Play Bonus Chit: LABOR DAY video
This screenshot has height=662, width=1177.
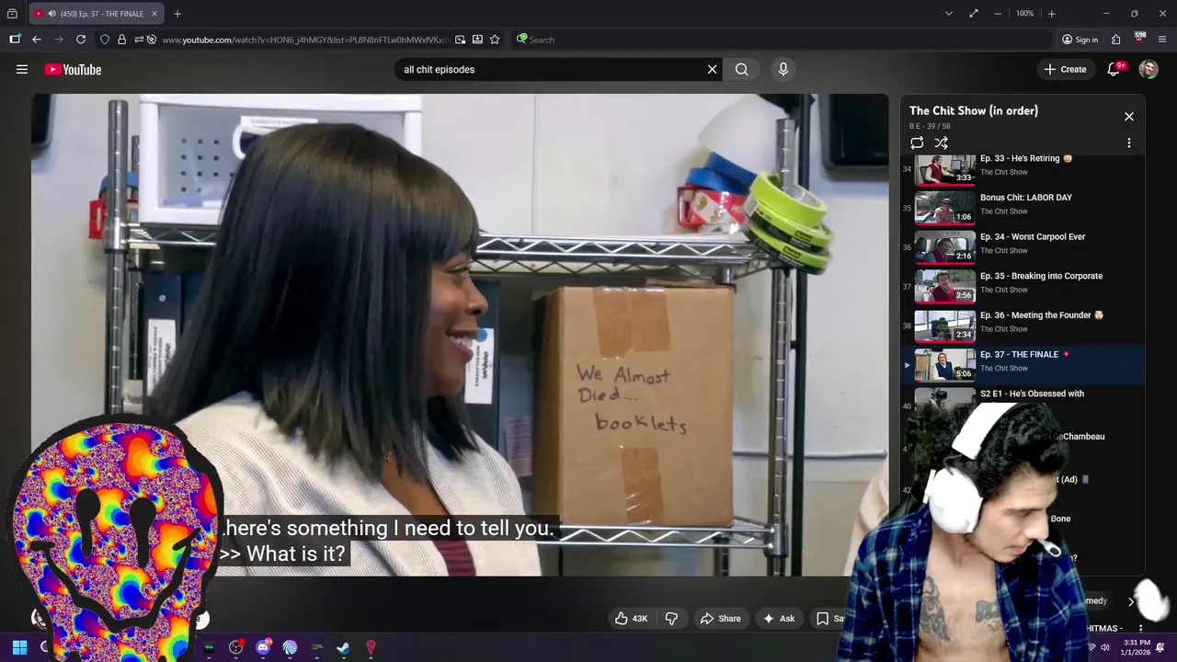(1023, 207)
